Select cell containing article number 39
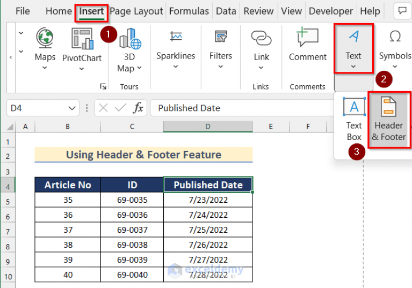 pyautogui.click(x=68, y=260)
